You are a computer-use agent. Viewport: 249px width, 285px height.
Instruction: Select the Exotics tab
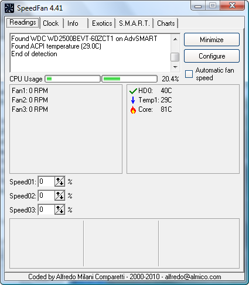point(102,23)
